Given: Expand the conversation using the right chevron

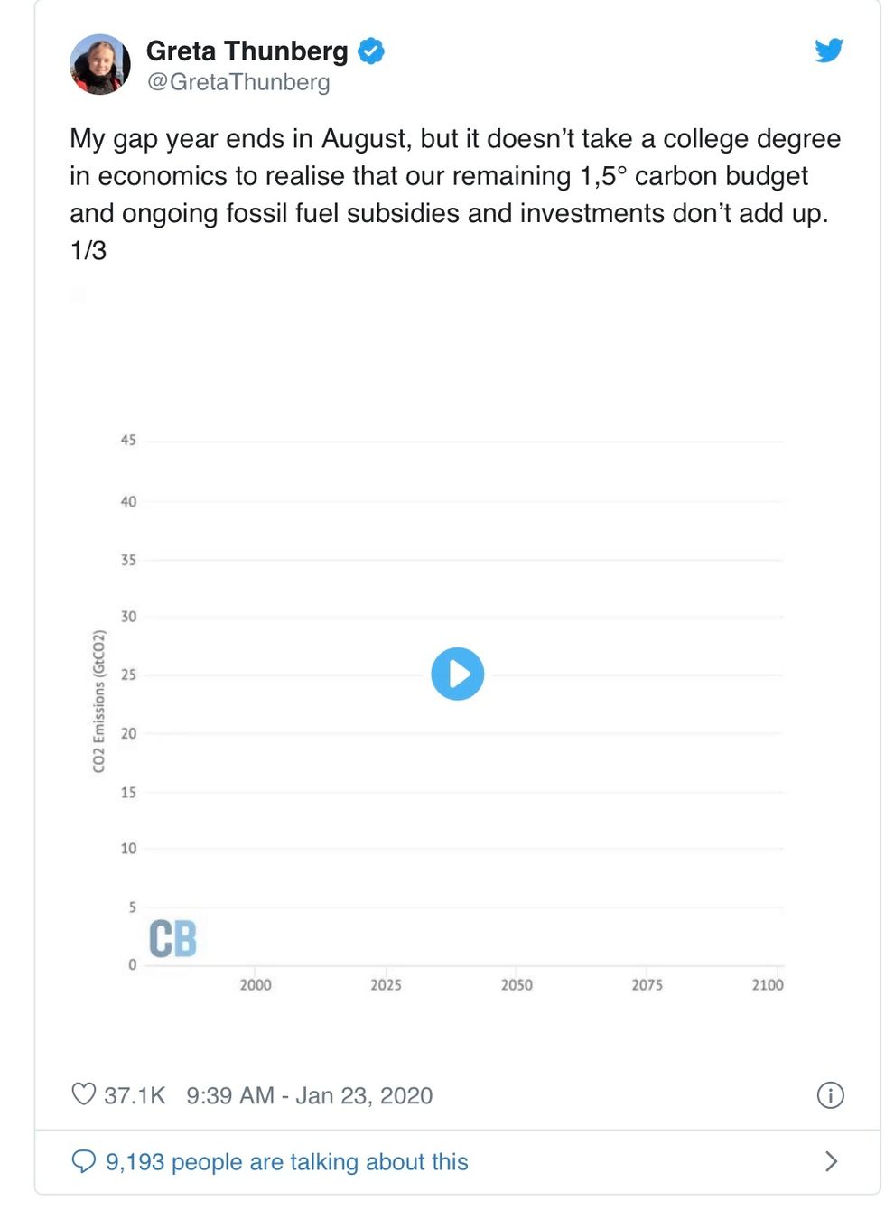Looking at the screenshot, I should coord(832,1161).
